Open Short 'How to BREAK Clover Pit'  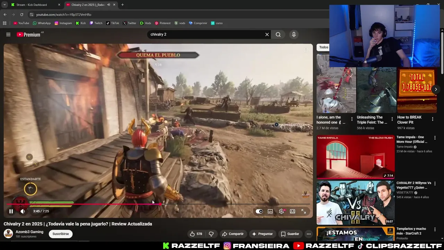tap(417, 90)
